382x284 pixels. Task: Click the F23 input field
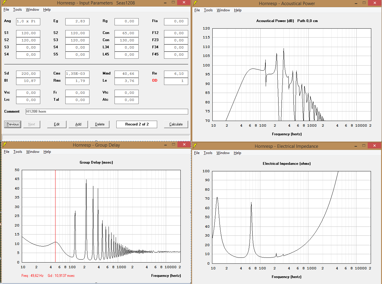(x=176, y=41)
